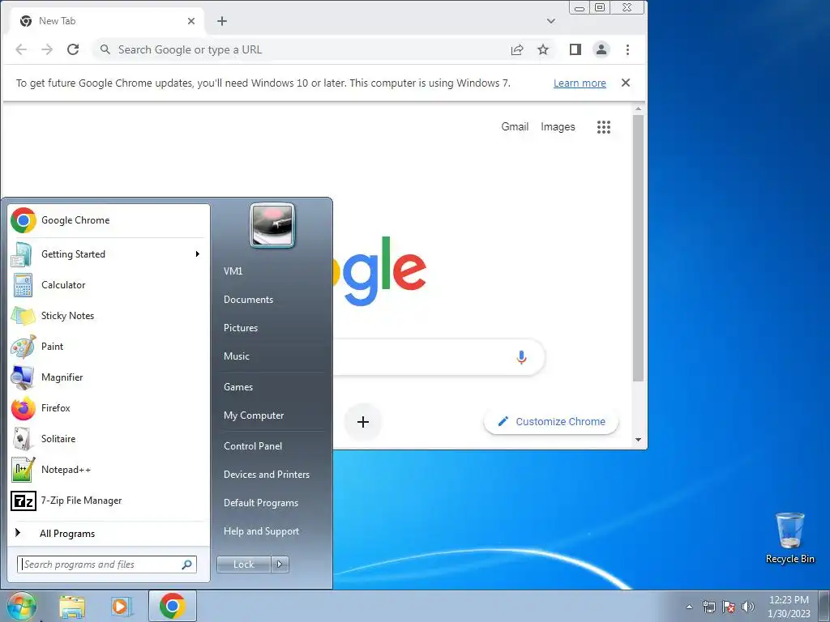Click the share this page icon

(x=517, y=49)
